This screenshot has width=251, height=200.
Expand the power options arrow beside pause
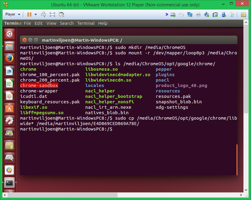coord(36,15)
